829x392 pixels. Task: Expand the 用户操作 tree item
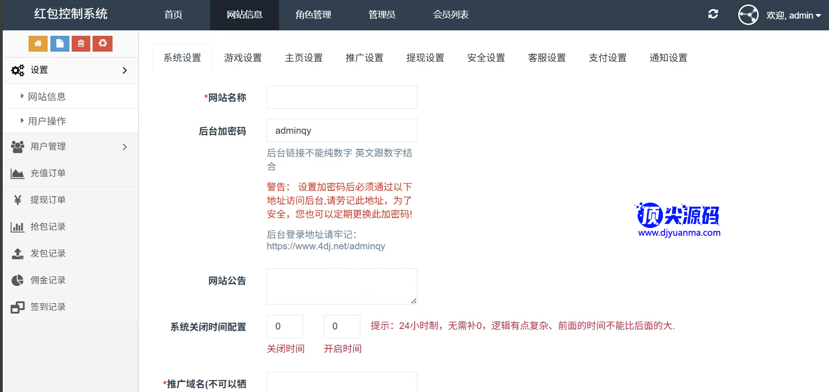tap(46, 121)
